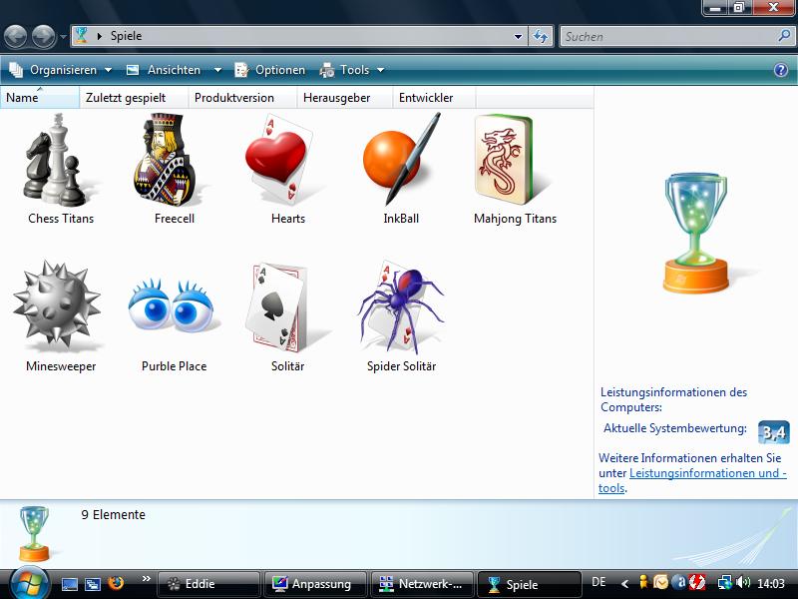
Task: Expand the address bar history dropdown
Action: (518, 37)
